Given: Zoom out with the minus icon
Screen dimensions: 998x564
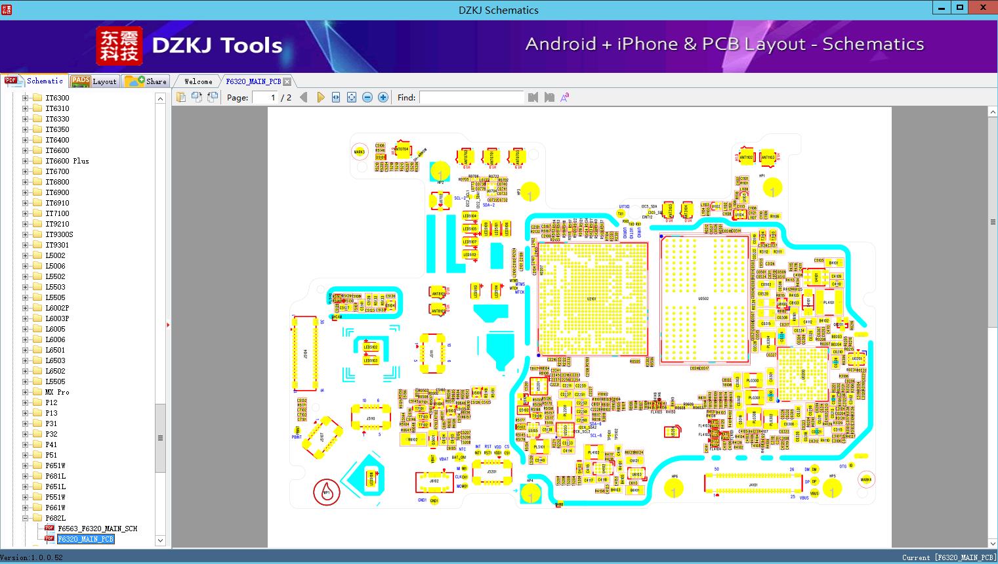Looking at the screenshot, I should (x=367, y=97).
